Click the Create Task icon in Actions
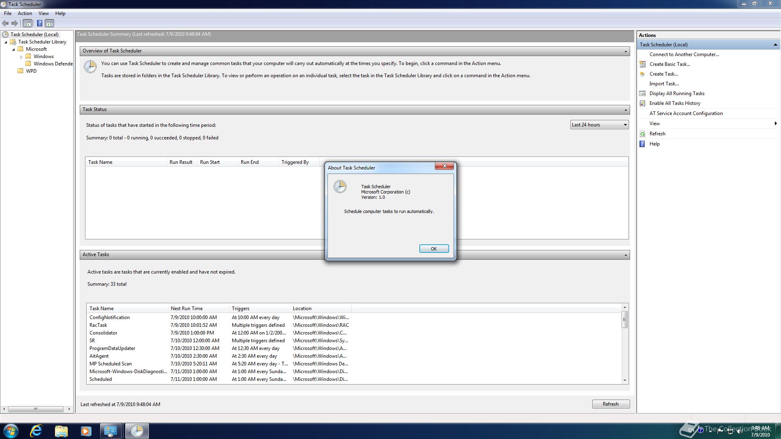 click(x=642, y=74)
